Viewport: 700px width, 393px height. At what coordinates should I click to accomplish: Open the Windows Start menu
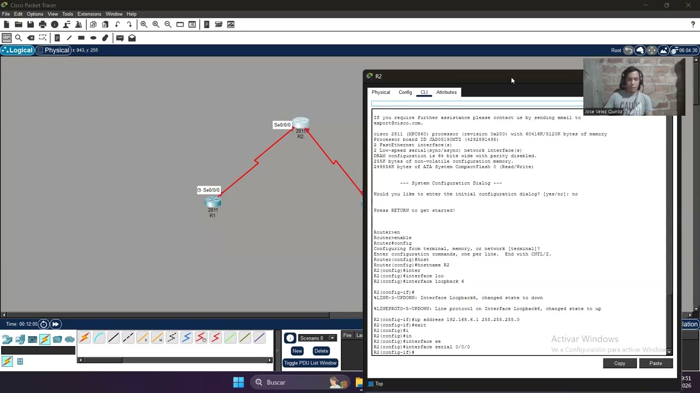[x=238, y=382]
